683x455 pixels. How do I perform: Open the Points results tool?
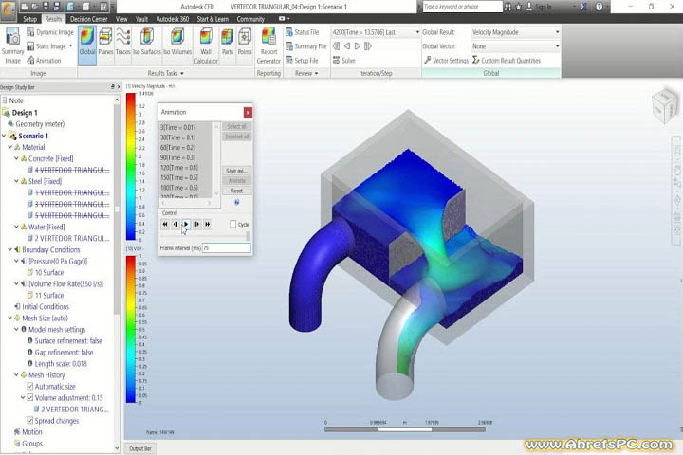(245, 42)
